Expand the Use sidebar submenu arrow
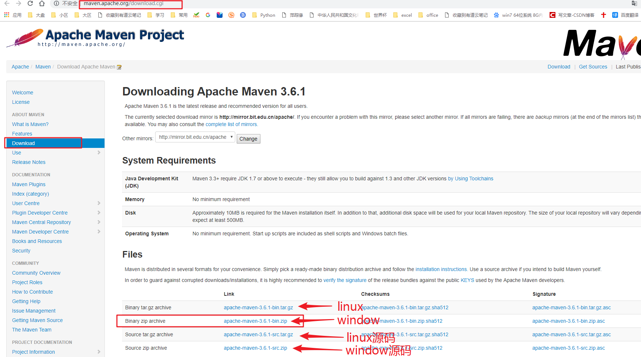 99,153
